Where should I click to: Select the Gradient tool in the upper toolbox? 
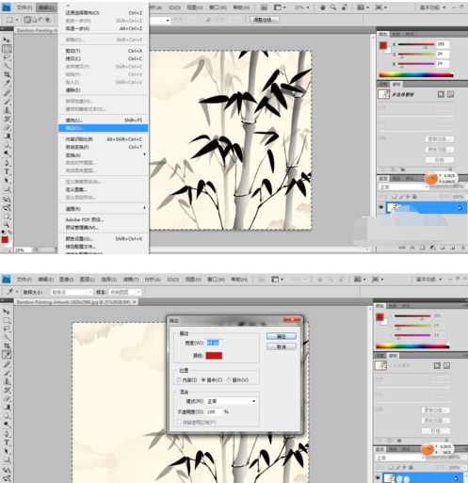pyautogui.click(x=7, y=137)
